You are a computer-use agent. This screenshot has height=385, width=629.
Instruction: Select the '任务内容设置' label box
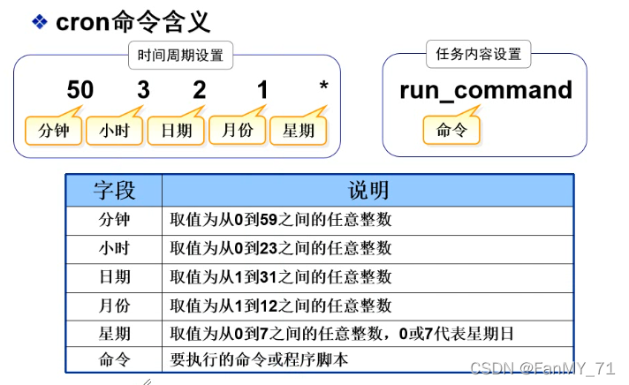479,54
